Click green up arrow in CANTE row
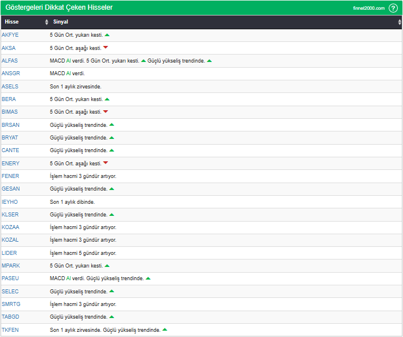 point(111,150)
